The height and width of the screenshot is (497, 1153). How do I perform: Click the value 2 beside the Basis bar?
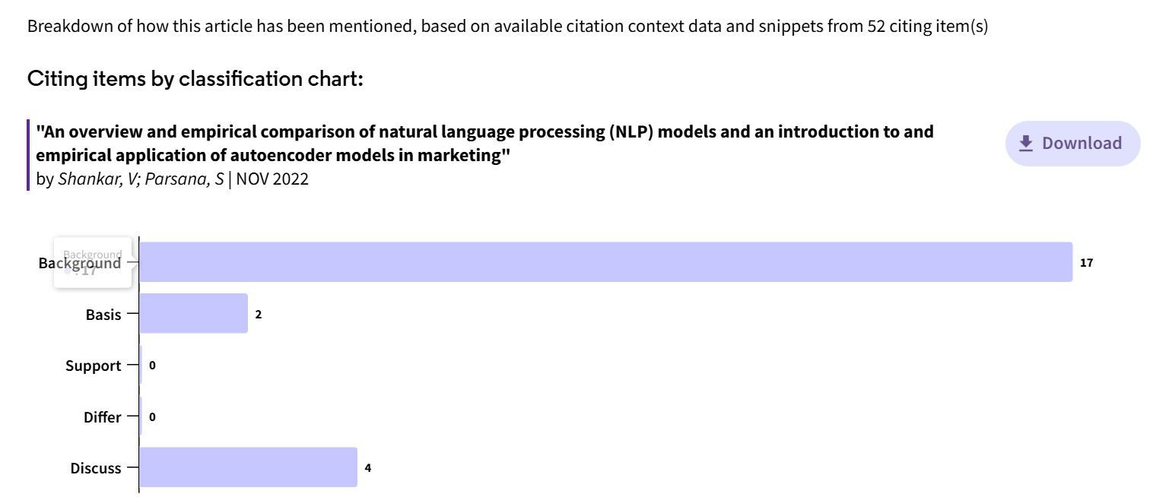click(259, 315)
